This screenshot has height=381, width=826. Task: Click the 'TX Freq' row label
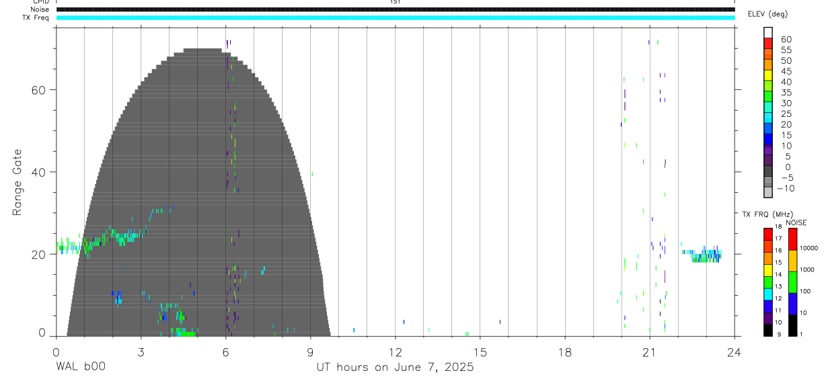click(x=36, y=17)
